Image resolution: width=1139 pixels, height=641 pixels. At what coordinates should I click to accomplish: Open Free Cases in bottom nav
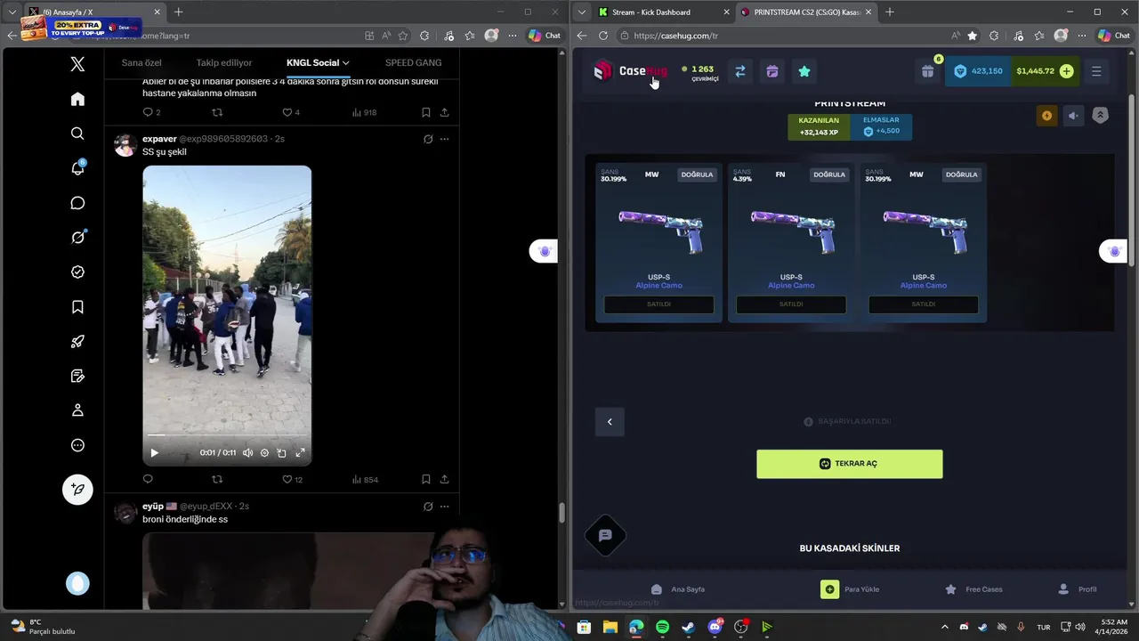(x=973, y=589)
